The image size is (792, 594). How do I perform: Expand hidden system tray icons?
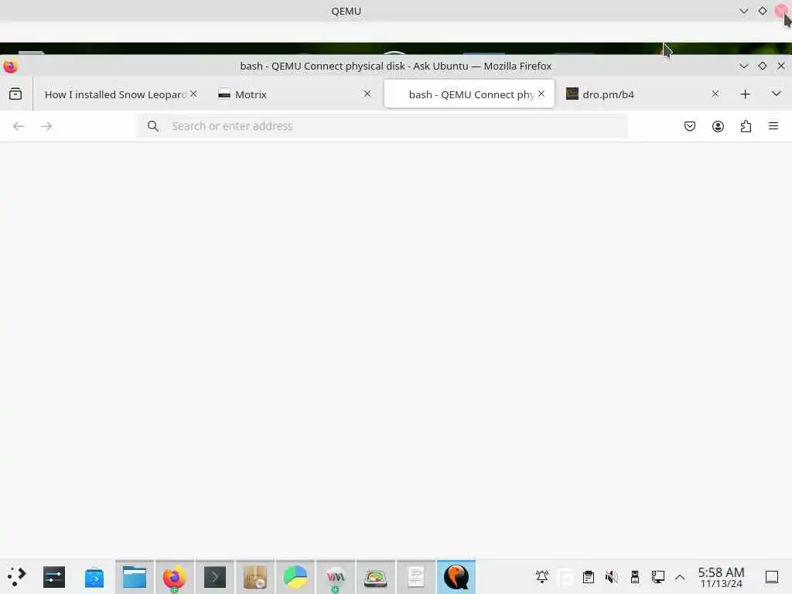point(680,577)
